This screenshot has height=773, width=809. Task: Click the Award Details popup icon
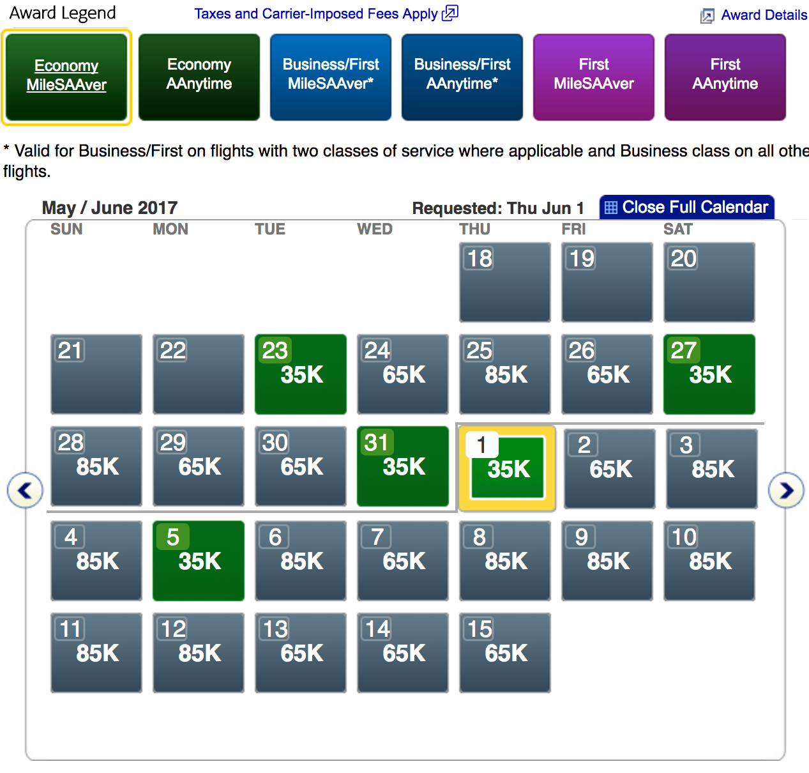[x=707, y=16]
